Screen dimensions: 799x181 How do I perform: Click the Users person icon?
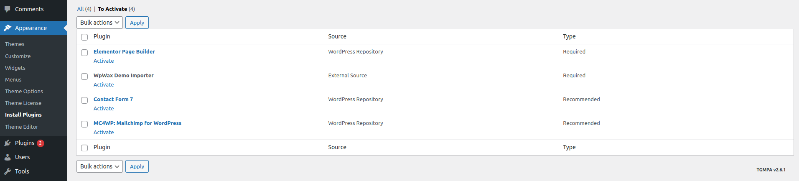tap(8, 157)
